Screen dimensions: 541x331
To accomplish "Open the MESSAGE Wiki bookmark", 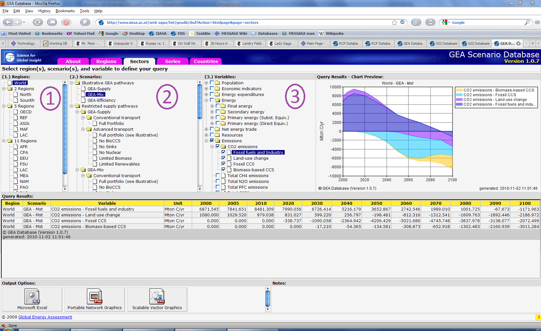I will [231, 33].
